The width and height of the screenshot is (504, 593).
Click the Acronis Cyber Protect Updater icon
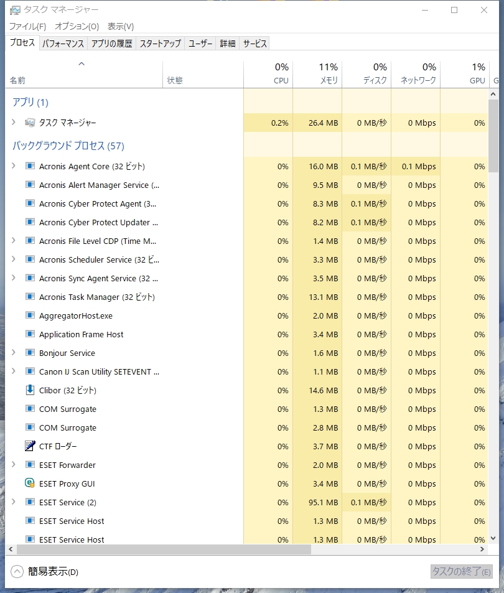pyautogui.click(x=30, y=222)
